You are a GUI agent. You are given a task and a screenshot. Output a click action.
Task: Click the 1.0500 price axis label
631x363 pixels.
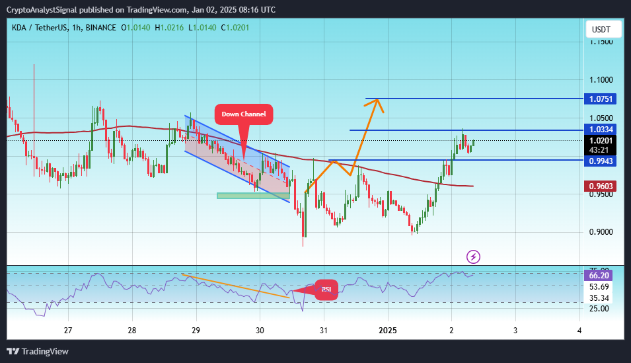click(601, 118)
